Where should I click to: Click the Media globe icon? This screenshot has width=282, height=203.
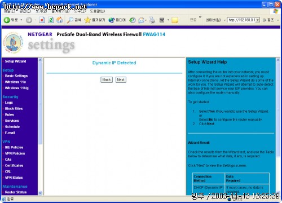pos(112,20)
